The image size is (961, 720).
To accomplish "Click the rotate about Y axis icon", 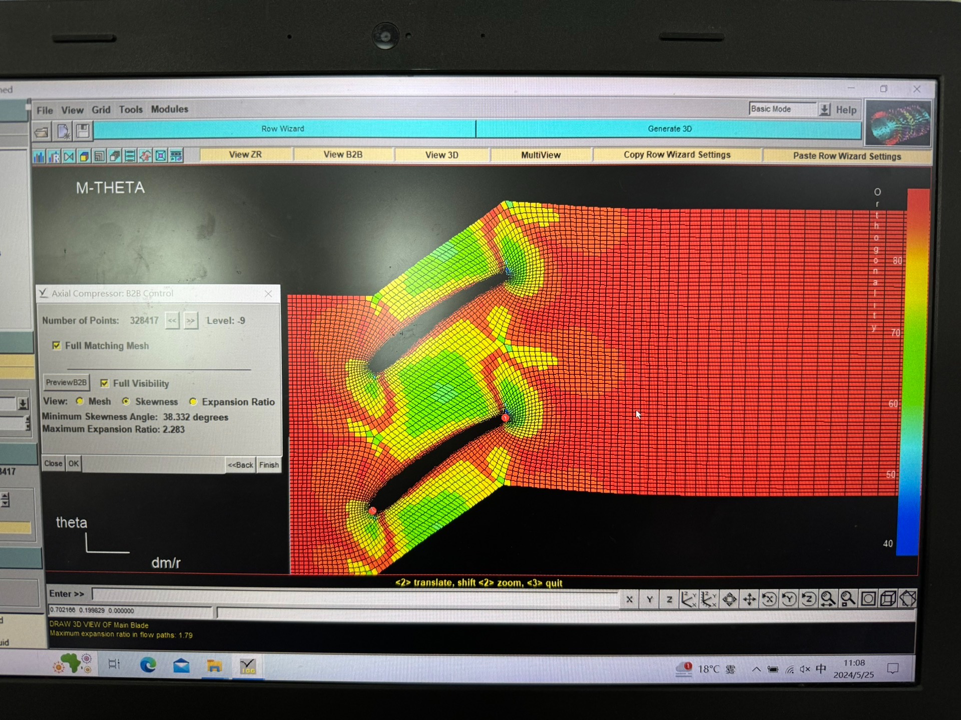I will (x=789, y=599).
